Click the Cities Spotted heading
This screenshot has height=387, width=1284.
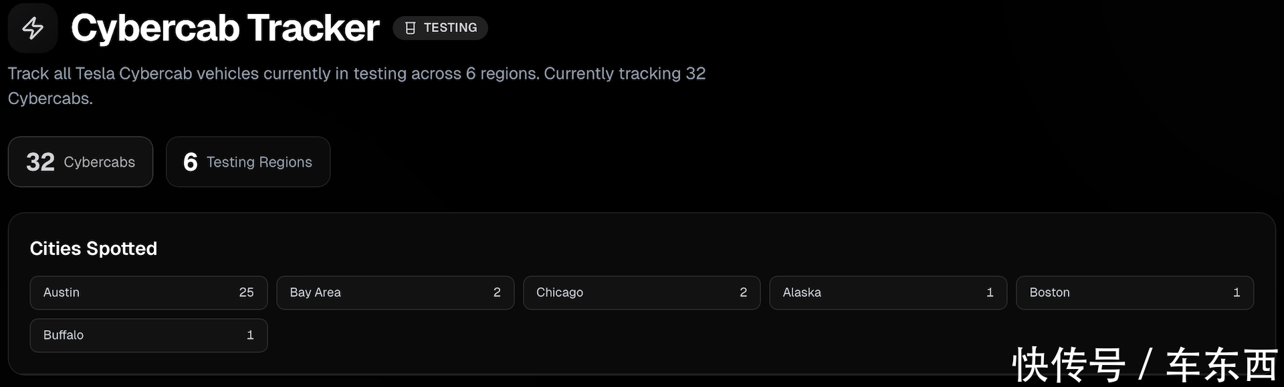(x=94, y=249)
